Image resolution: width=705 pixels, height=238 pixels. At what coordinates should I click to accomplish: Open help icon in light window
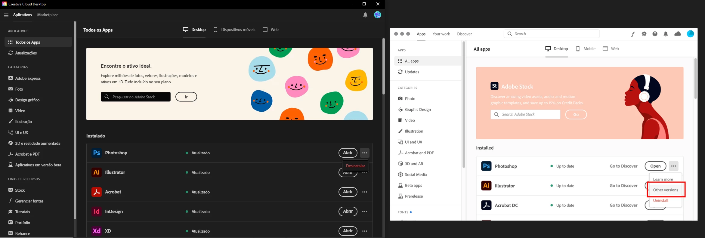click(x=655, y=34)
